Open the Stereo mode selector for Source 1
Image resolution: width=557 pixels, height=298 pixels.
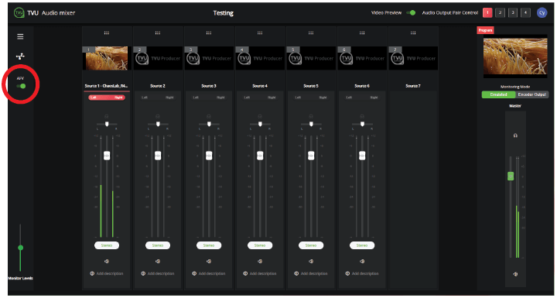107,245
